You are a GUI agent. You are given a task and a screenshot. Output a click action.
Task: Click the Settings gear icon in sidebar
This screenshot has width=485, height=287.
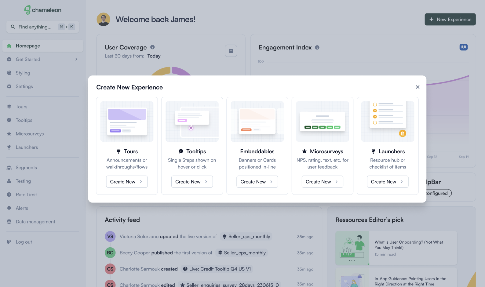pos(9,86)
